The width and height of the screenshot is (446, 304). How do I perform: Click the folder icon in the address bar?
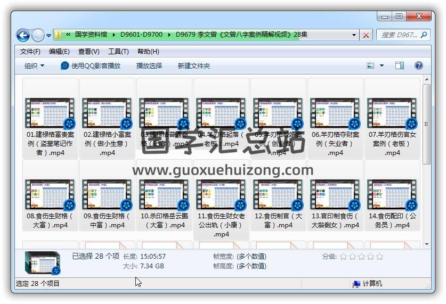point(58,35)
